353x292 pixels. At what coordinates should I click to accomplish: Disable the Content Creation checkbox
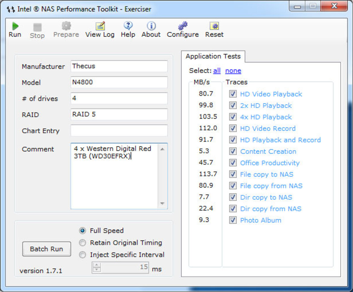tap(233, 151)
